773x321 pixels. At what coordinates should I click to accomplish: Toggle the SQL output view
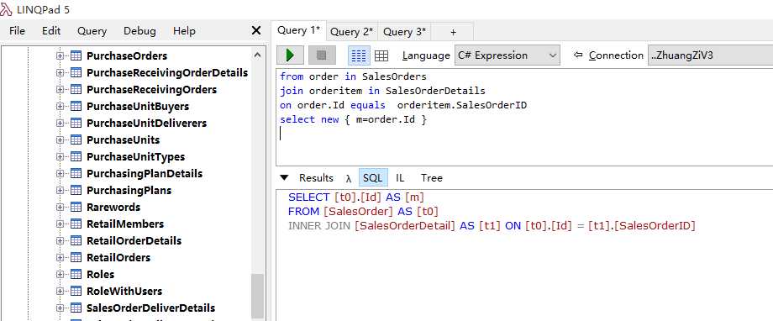[x=373, y=178]
